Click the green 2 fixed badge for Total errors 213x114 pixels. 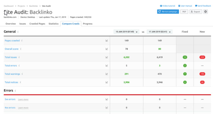(185, 66)
